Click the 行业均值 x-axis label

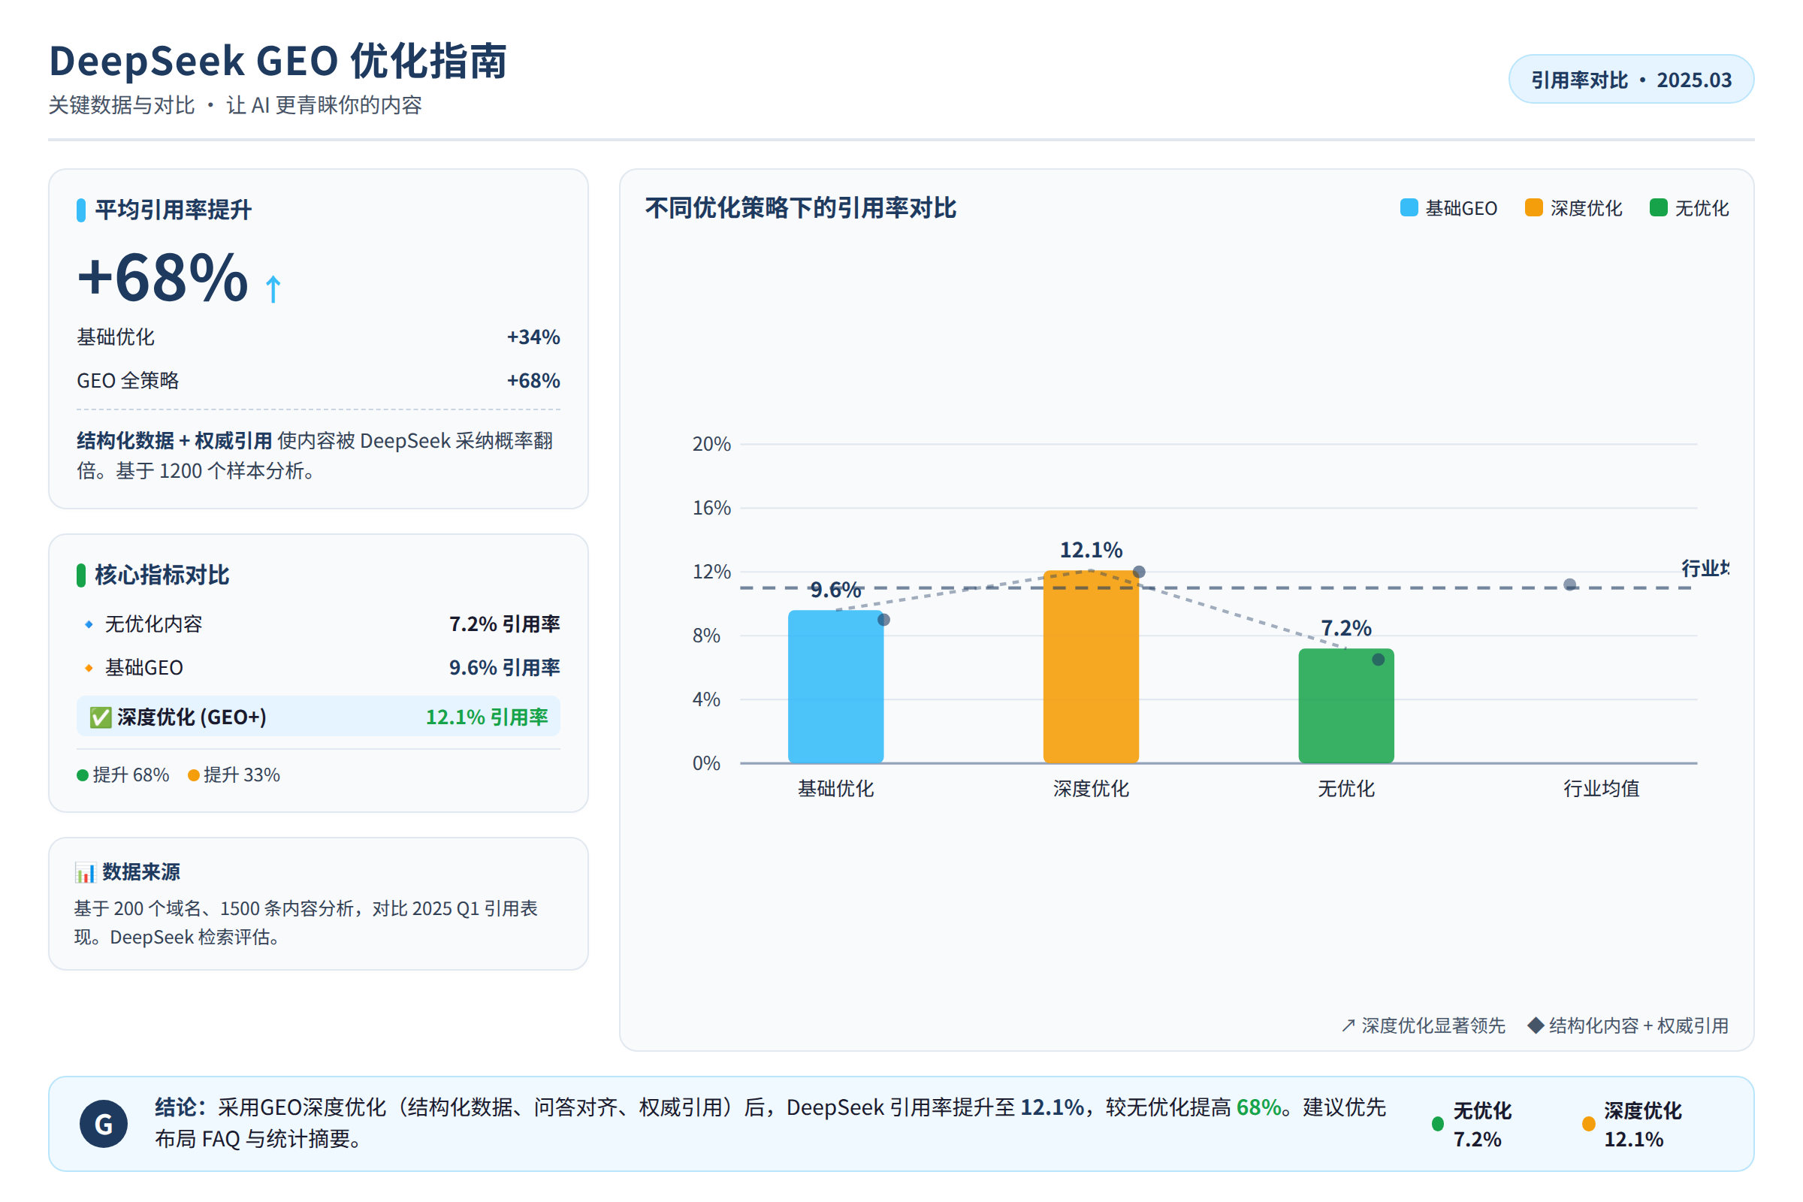coord(1602,788)
